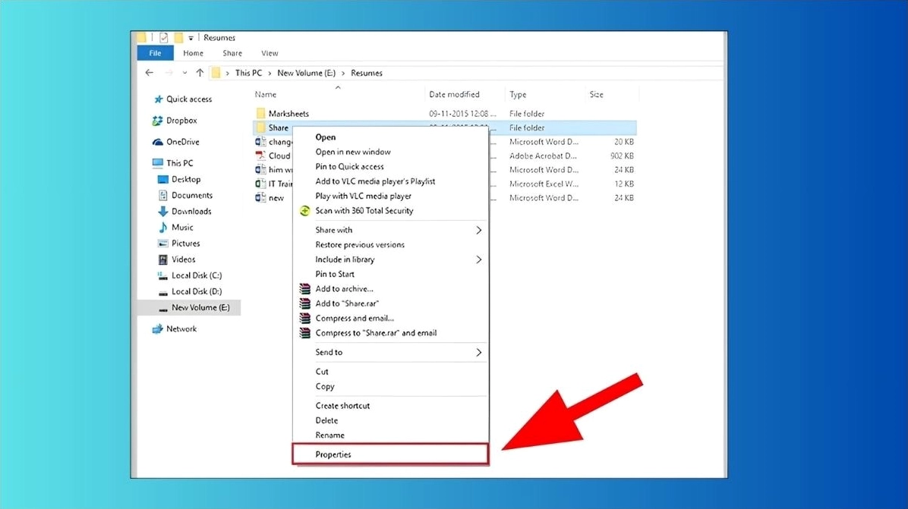
Task: Expand the Send to submenu arrow
Action: point(478,353)
